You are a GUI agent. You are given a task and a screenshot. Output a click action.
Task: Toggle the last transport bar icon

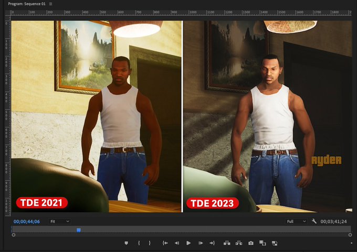point(275,243)
